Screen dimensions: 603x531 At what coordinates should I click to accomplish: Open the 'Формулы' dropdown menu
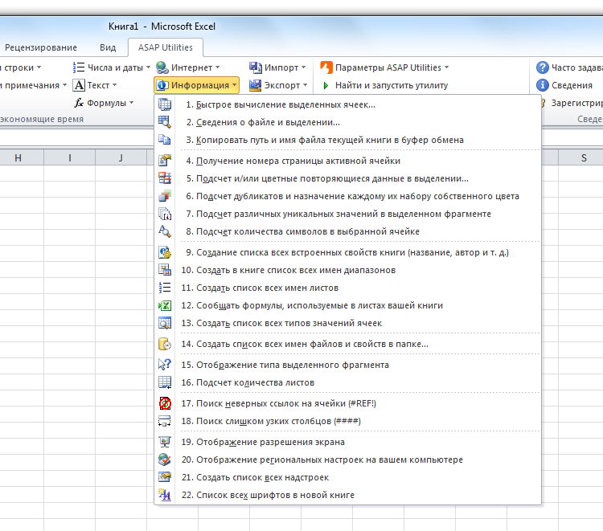(x=104, y=103)
